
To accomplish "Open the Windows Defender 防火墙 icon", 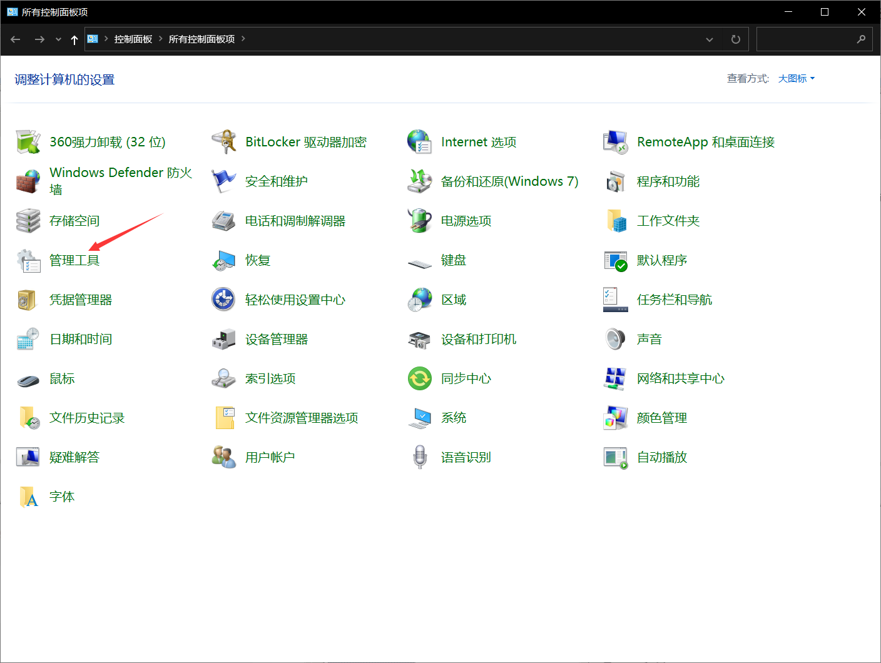I will 28,181.
